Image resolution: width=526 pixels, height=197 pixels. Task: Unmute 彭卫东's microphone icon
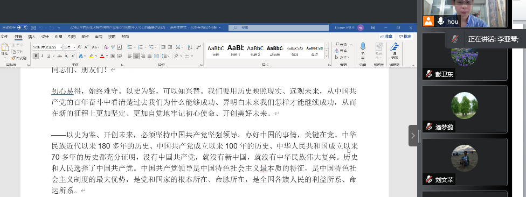428,74
